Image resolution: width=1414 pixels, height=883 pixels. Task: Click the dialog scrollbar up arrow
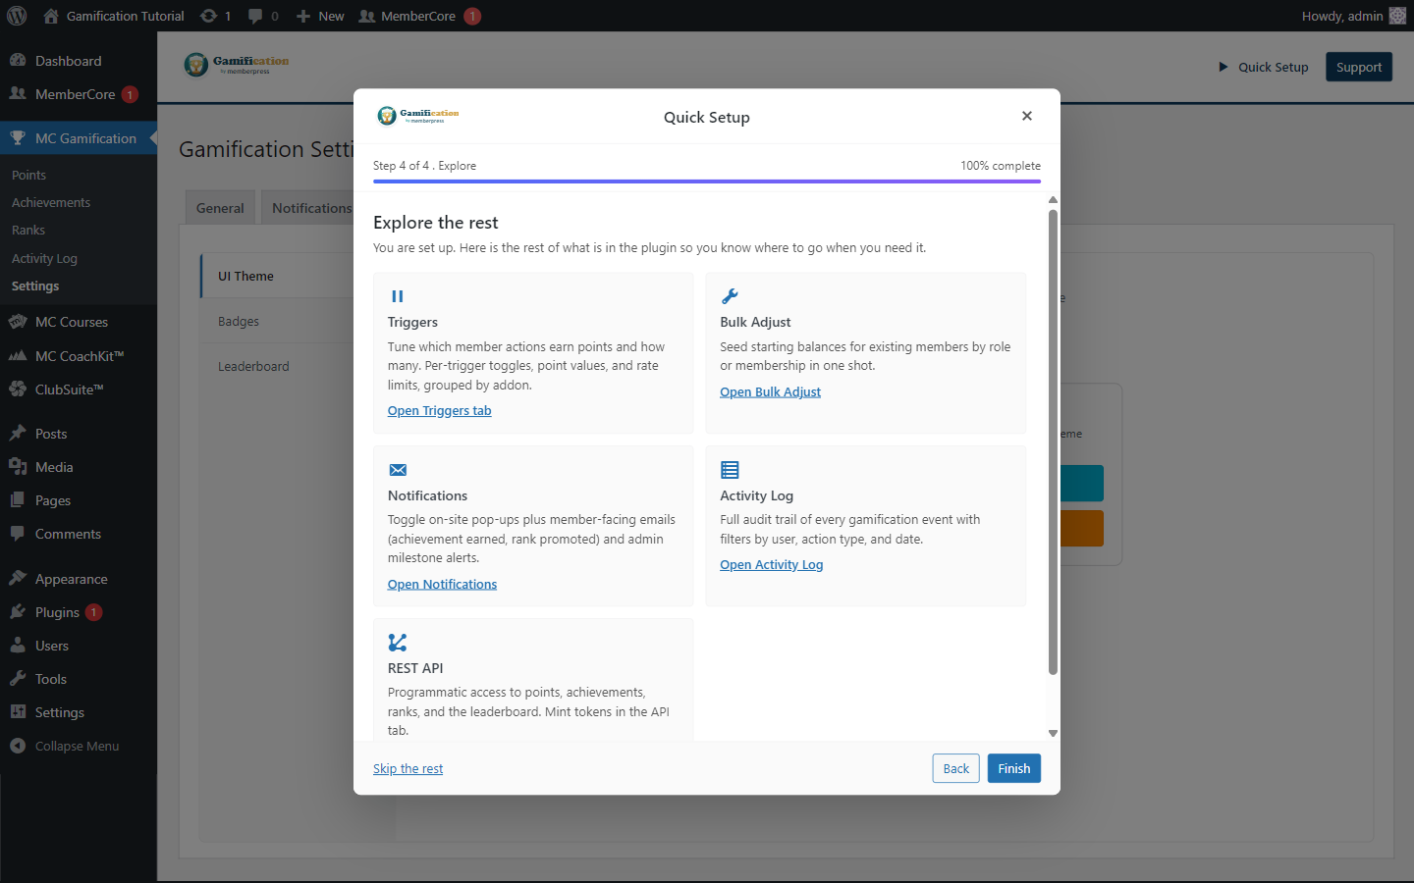(1053, 199)
